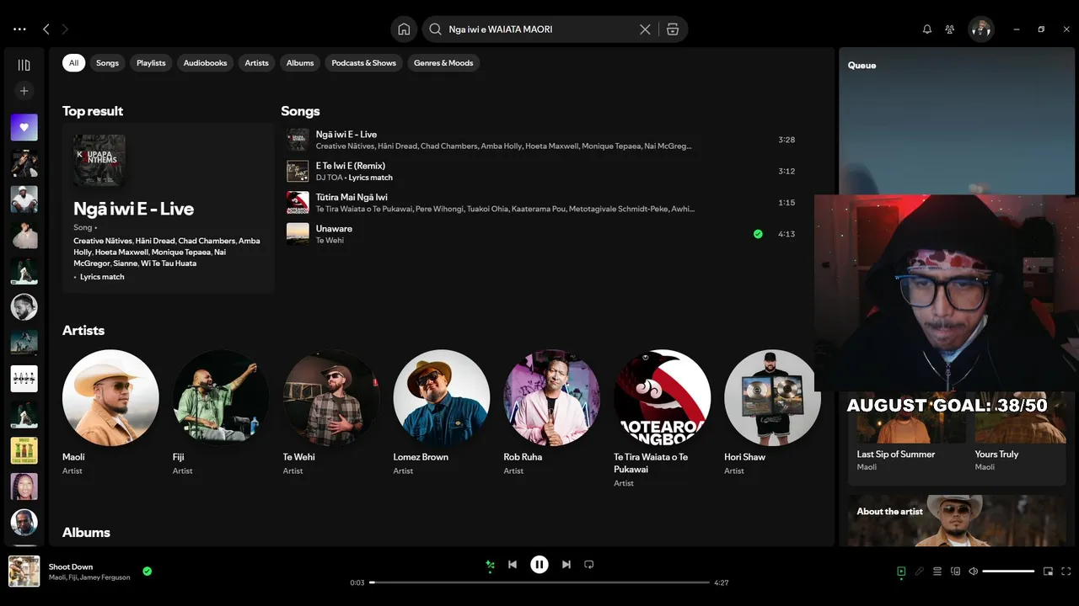The height and width of the screenshot is (606, 1079).
Task: Skip to previous track
Action: (513, 565)
